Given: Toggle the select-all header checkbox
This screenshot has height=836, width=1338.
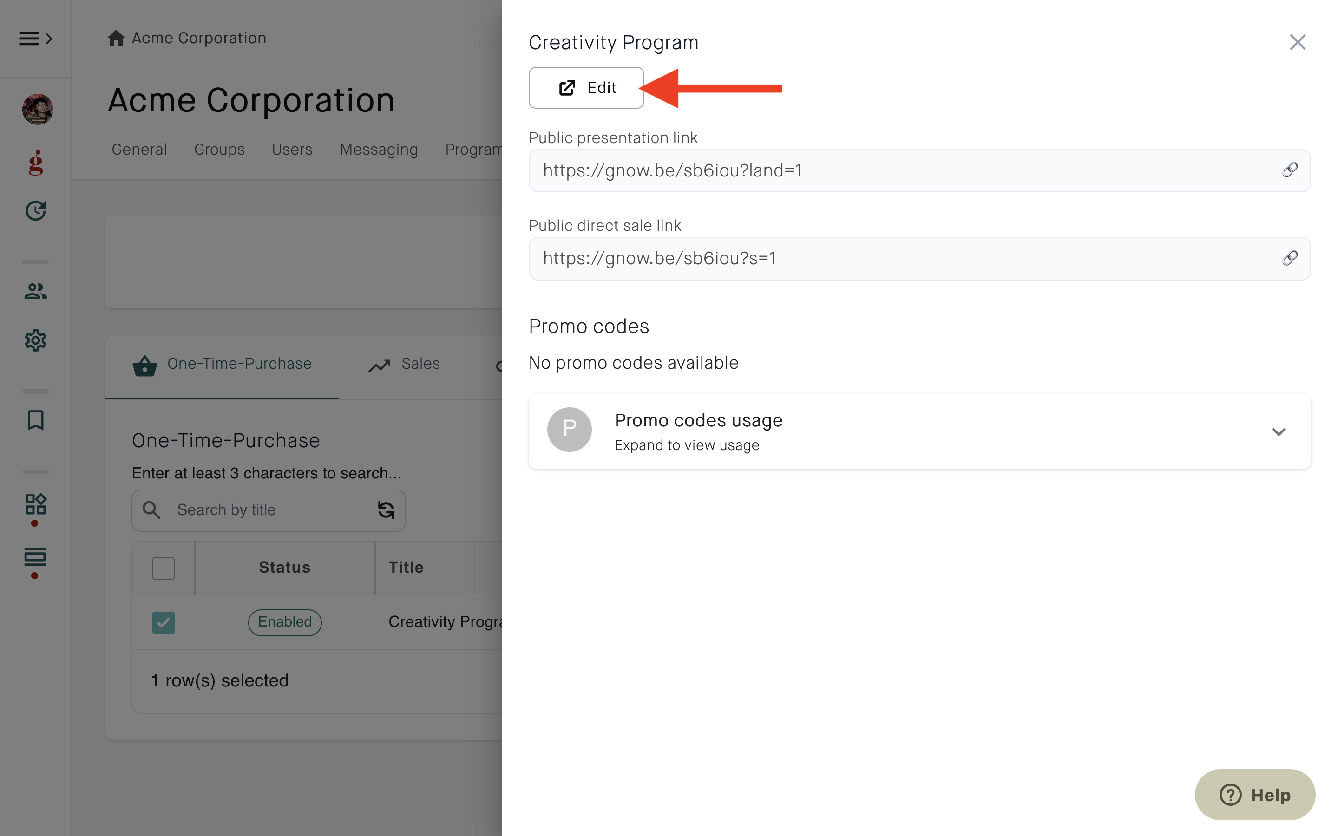Looking at the screenshot, I should 163,568.
